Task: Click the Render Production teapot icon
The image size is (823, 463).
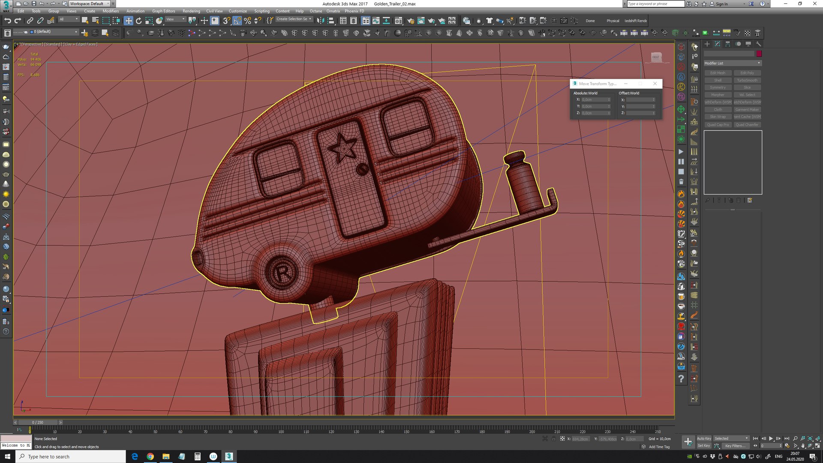Action: click(431, 20)
